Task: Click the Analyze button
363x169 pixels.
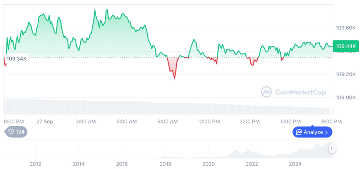Action: [312, 132]
